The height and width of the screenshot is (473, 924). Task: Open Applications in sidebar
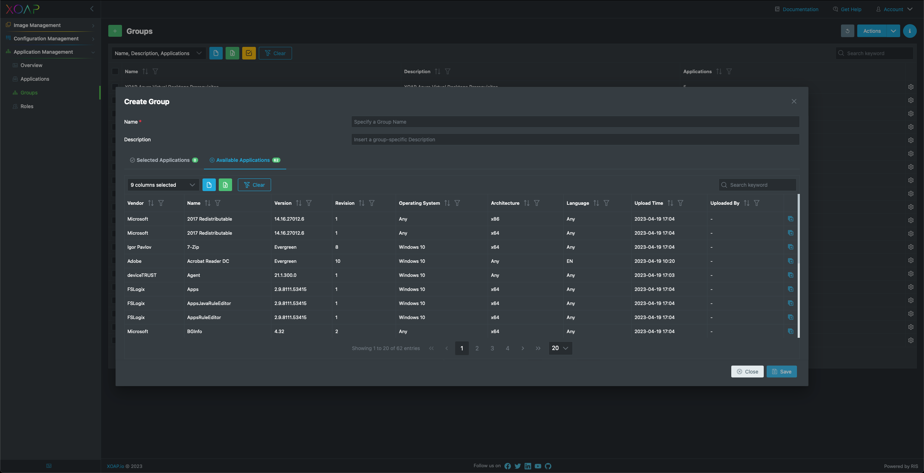tap(35, 79)
